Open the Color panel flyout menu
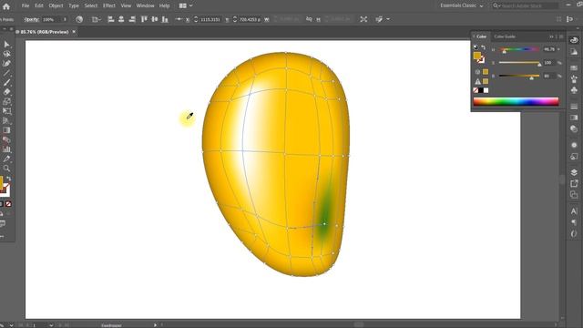This screenshot has height=328, width=583. click(x=561, y=36)
